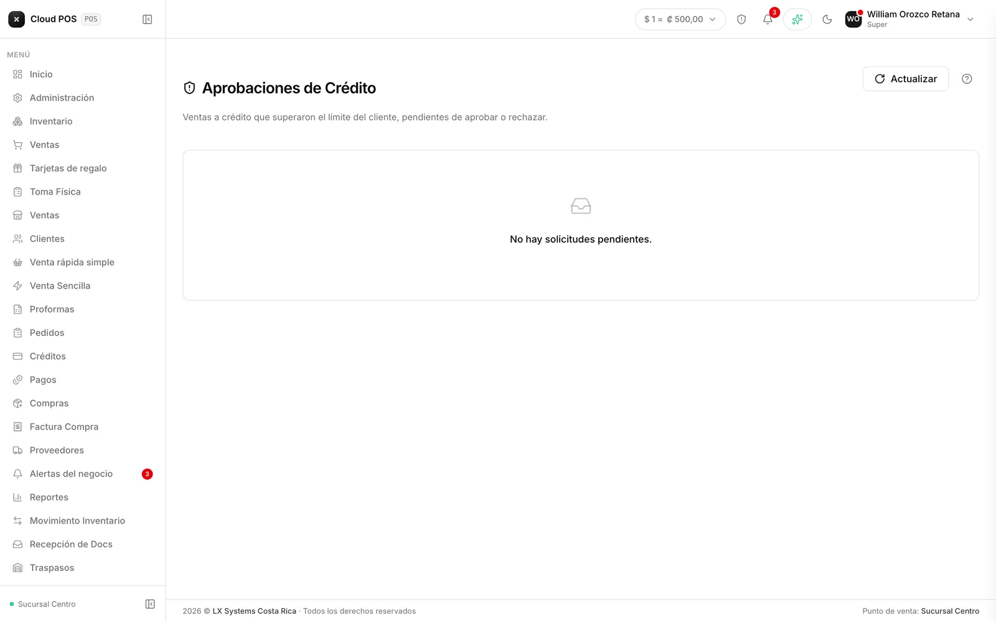Open the notifications bell icon
The height and width of the screenshot is (622, 996).
(768, 19)
